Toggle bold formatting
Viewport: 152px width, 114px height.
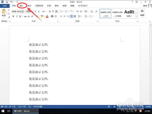point(13,16)
